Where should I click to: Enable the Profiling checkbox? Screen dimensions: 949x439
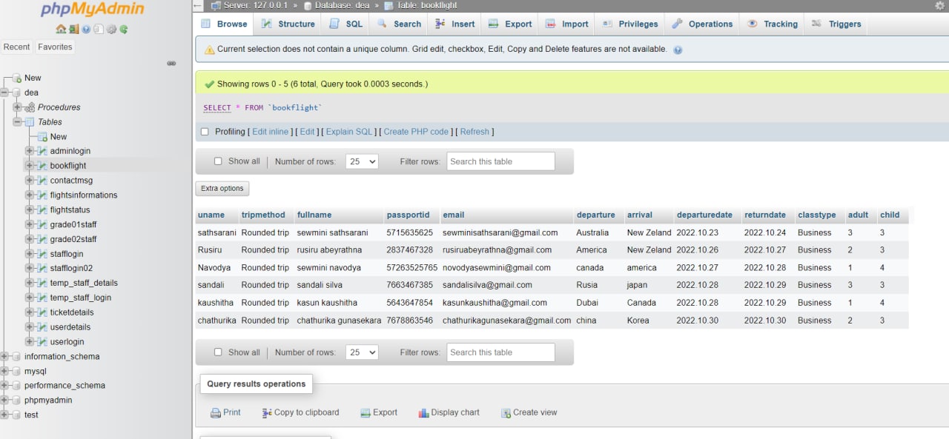coord(205,132)
